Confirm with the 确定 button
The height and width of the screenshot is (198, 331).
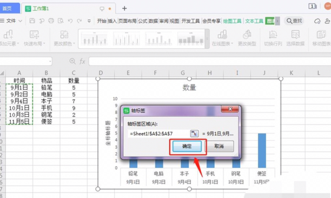tap(187, 146)
